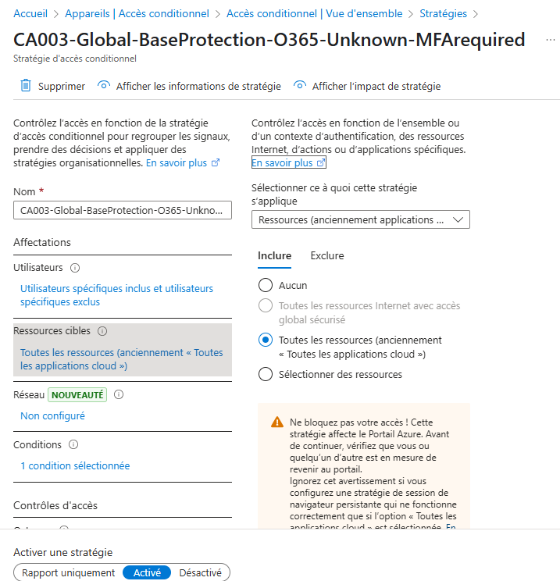Screen dimensions: 560x581
Task: Set policy toggle to Désactivé
Action: click(x=200, y=572)
